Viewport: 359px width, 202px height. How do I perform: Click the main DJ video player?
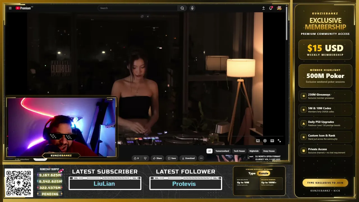[x=145, y=79]
